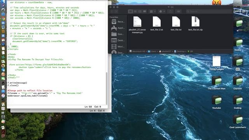Switch Finder to list view
Screen dimensions: 249x140
(x=135, y=11)
